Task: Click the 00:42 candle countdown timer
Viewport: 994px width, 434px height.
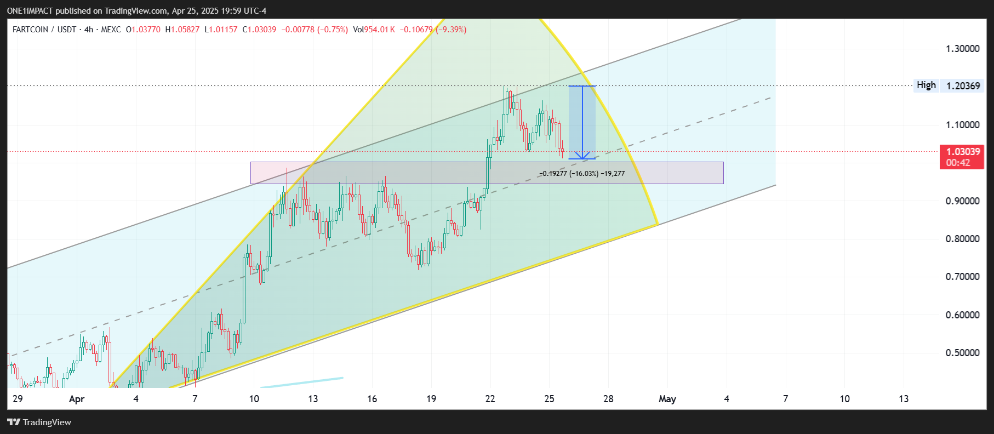Action: pos(958,163)
